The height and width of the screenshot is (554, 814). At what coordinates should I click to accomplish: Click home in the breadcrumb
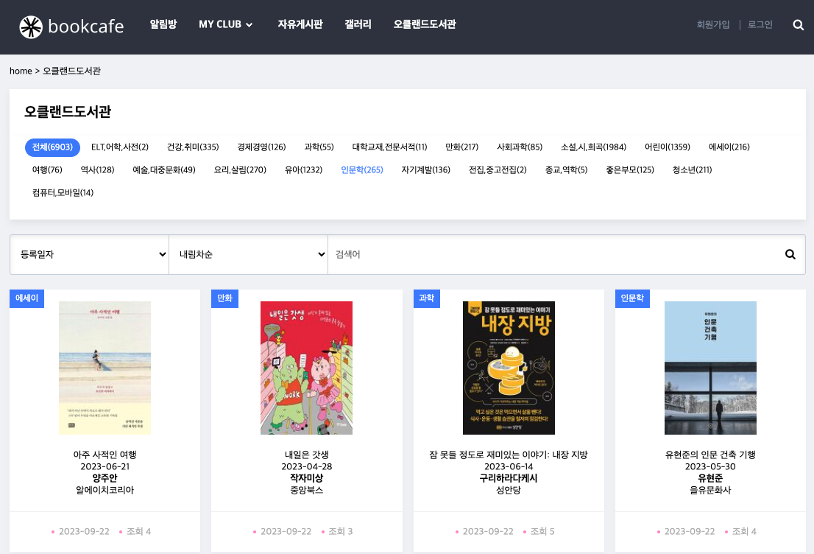tap(21, 71)
